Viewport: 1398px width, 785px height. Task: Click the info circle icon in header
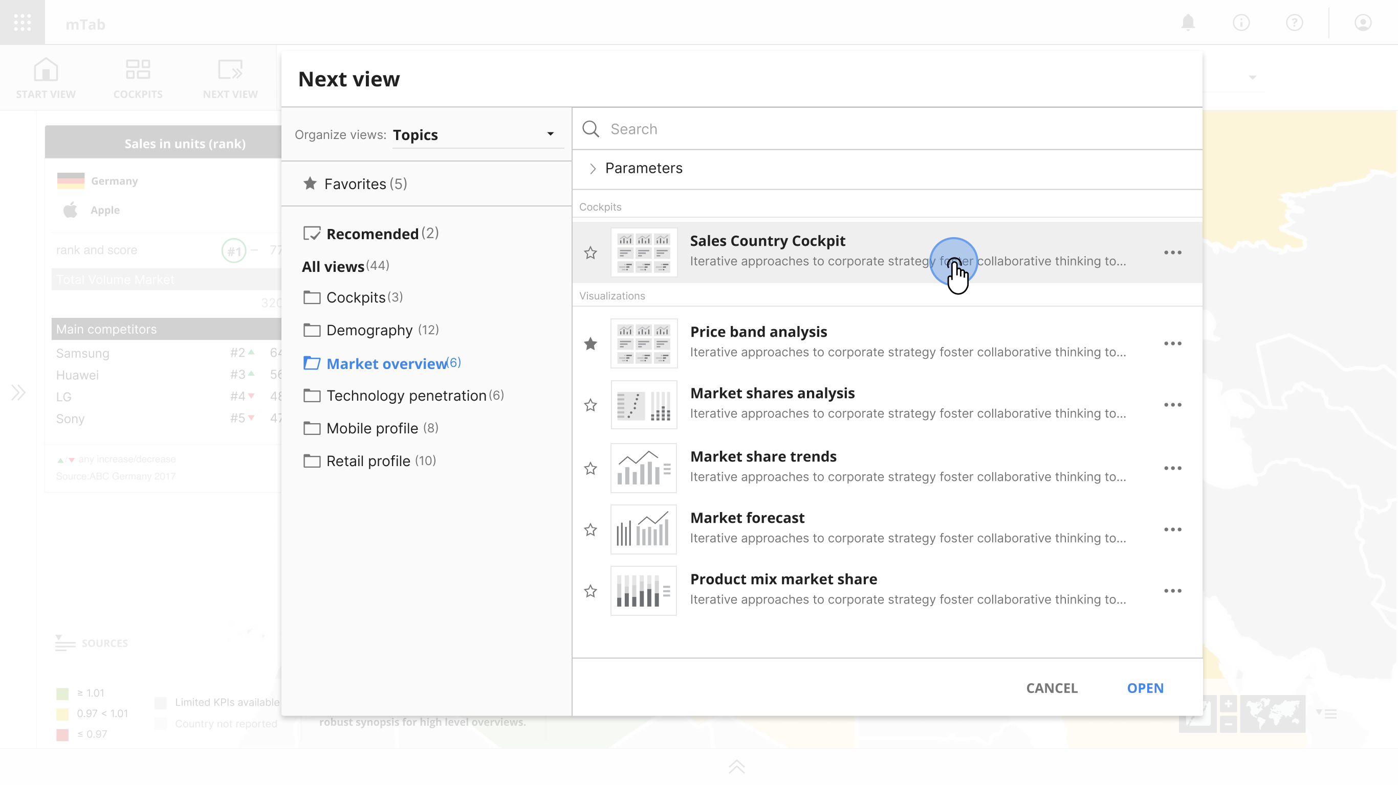1241,22
